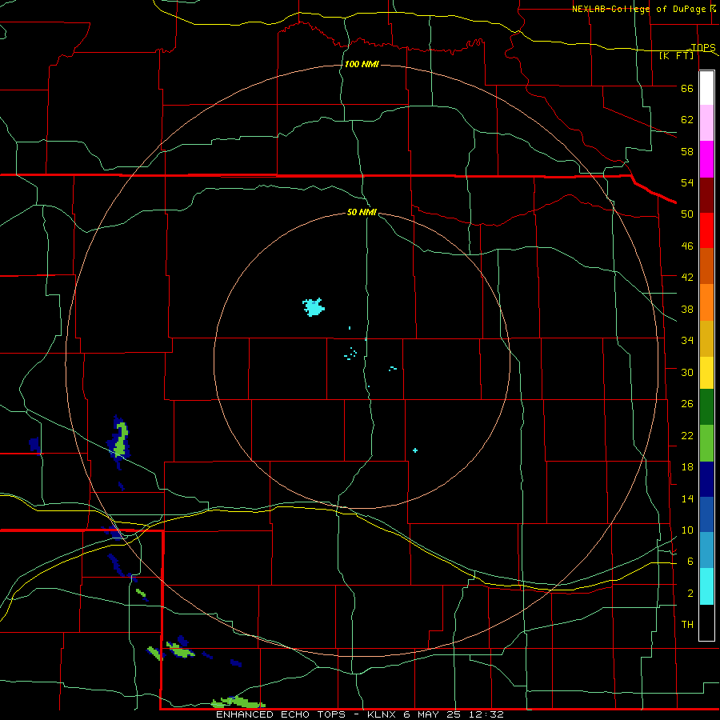
Task: Click the '22' label on the legend
Action: coord(687,435)
